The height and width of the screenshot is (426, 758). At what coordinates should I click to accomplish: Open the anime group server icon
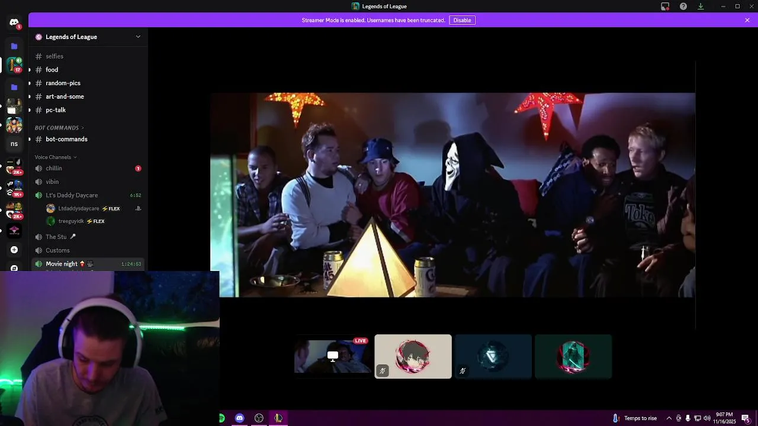14,125
